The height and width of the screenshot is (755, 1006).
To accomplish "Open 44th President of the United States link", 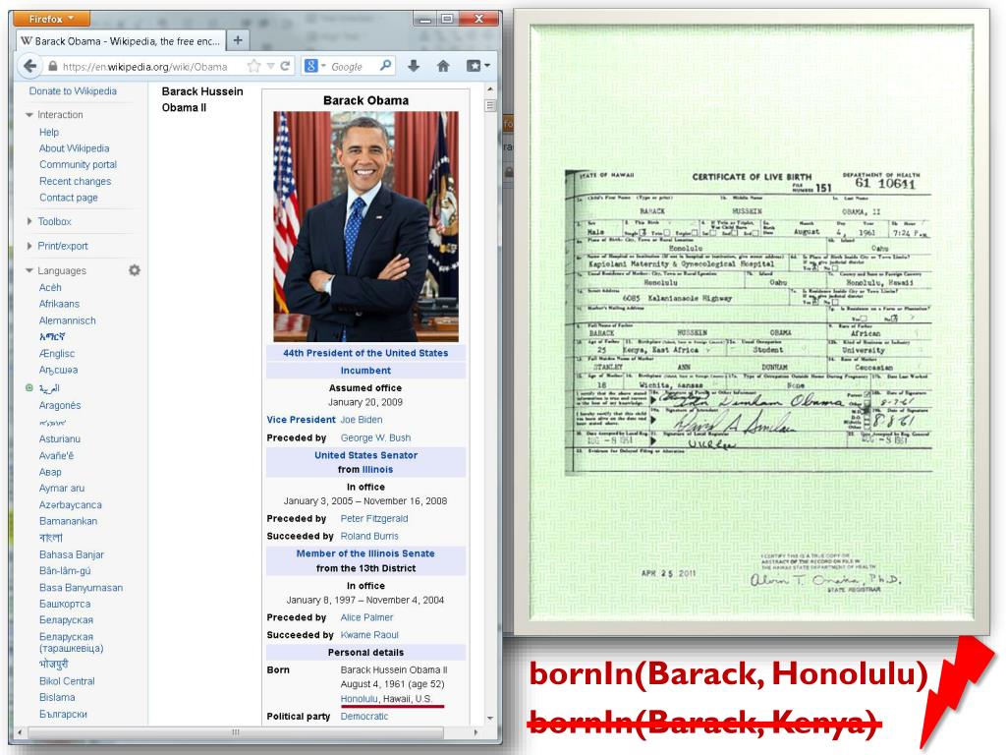I will pos(365,353).
